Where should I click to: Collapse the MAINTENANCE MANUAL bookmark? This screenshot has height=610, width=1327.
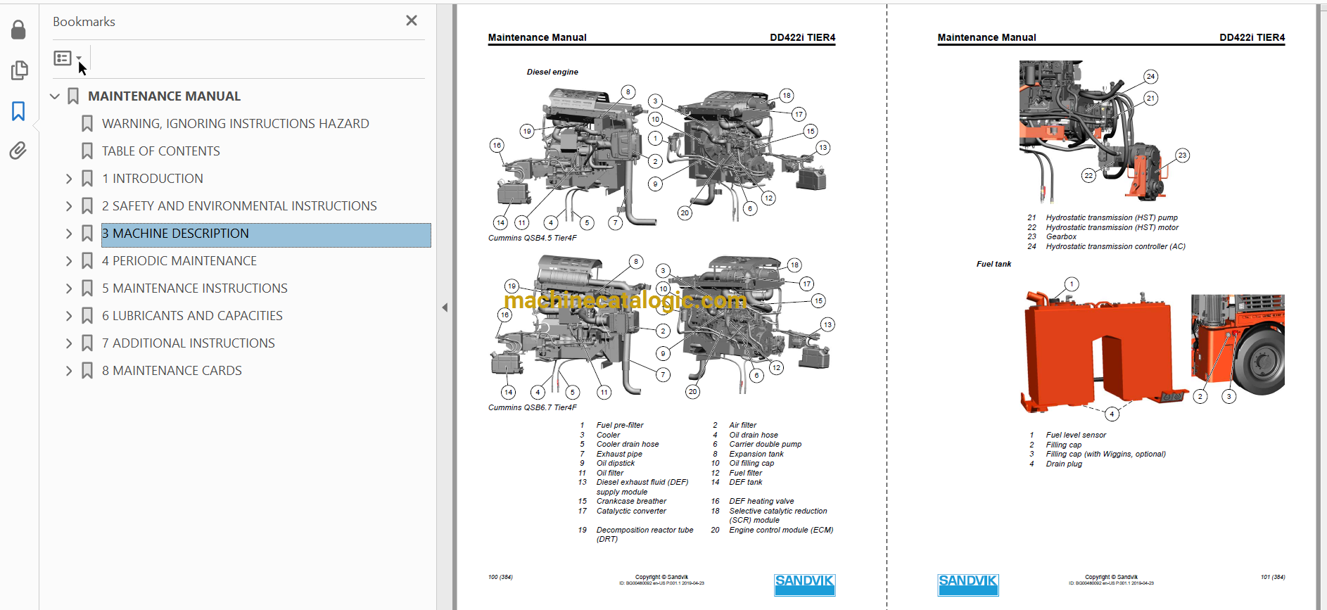click(55, 96)
